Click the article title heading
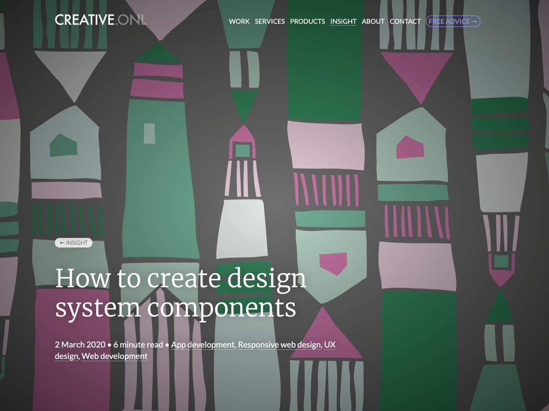 pos(181,293)
